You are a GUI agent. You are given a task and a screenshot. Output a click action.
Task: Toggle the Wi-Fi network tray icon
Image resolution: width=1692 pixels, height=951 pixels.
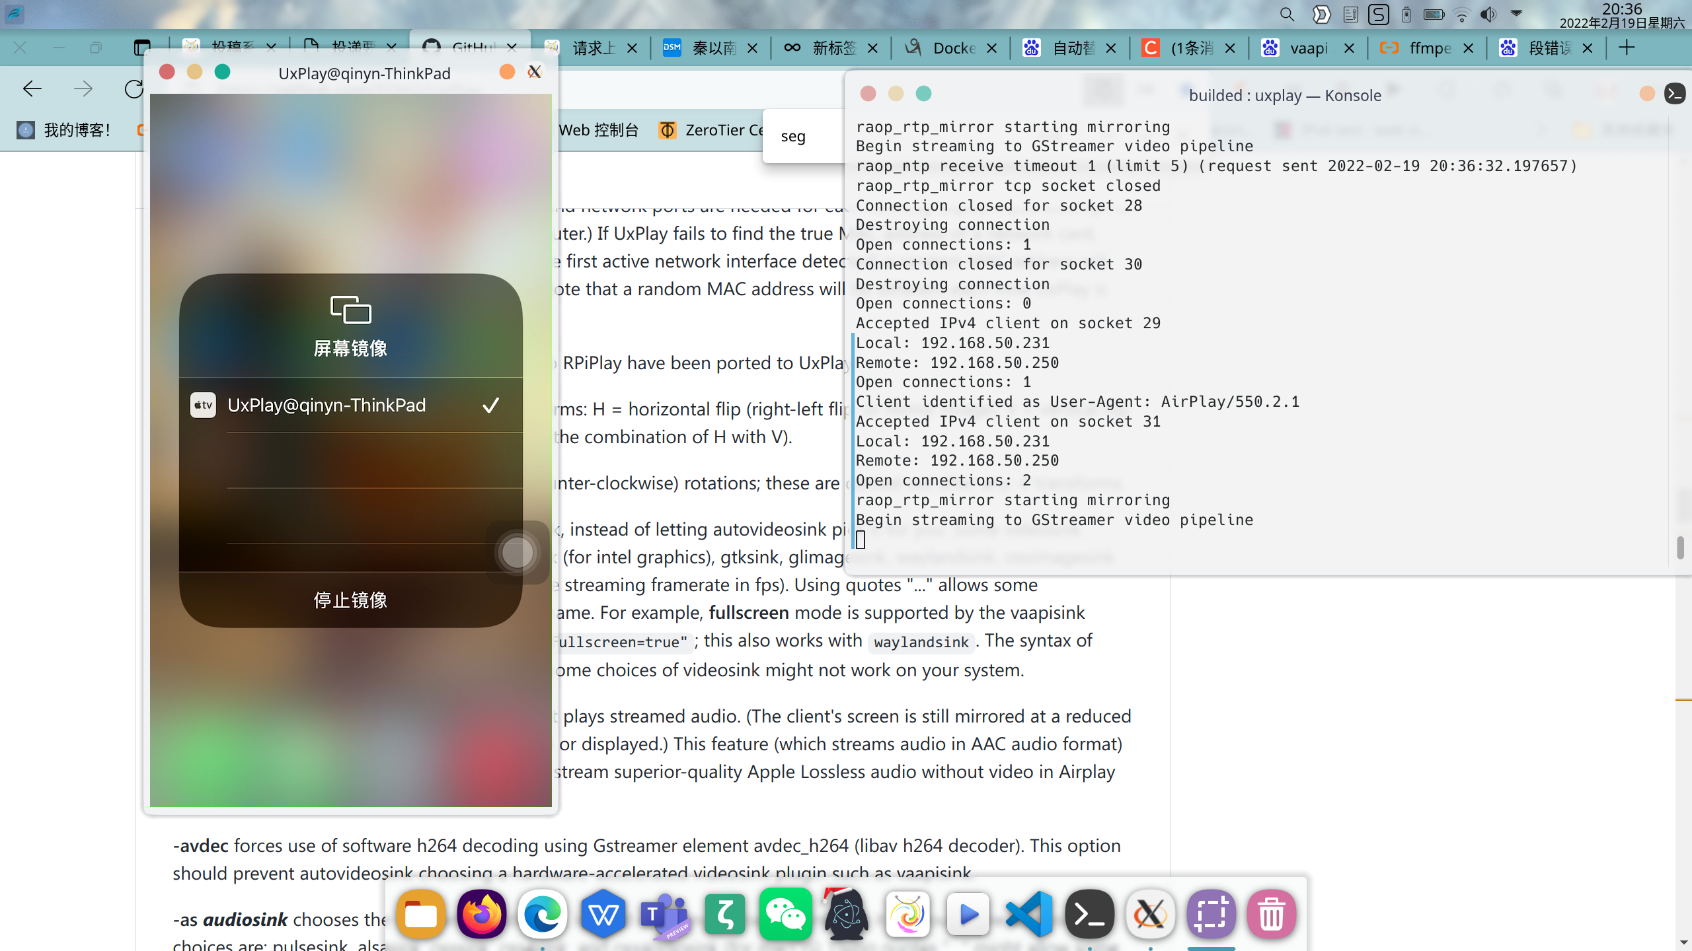(1461, 15)
